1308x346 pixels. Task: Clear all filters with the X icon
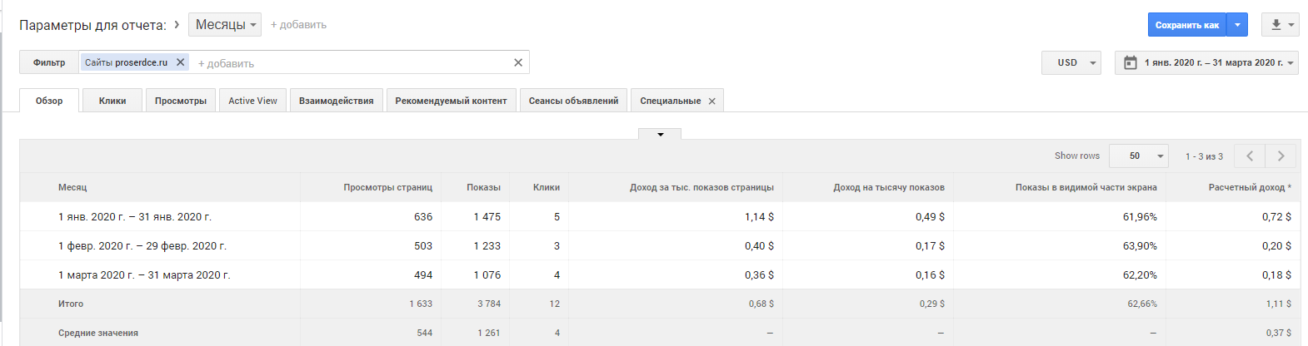(518, 62)
